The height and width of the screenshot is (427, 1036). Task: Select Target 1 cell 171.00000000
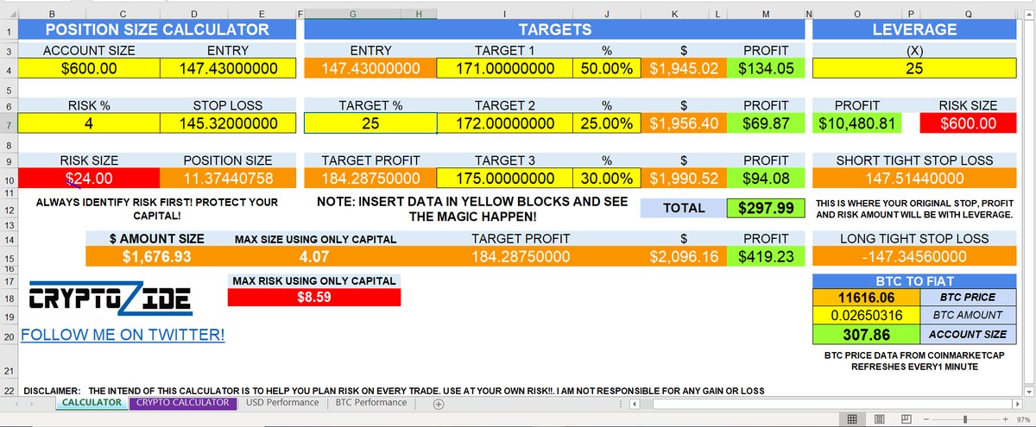pos(505,68)
